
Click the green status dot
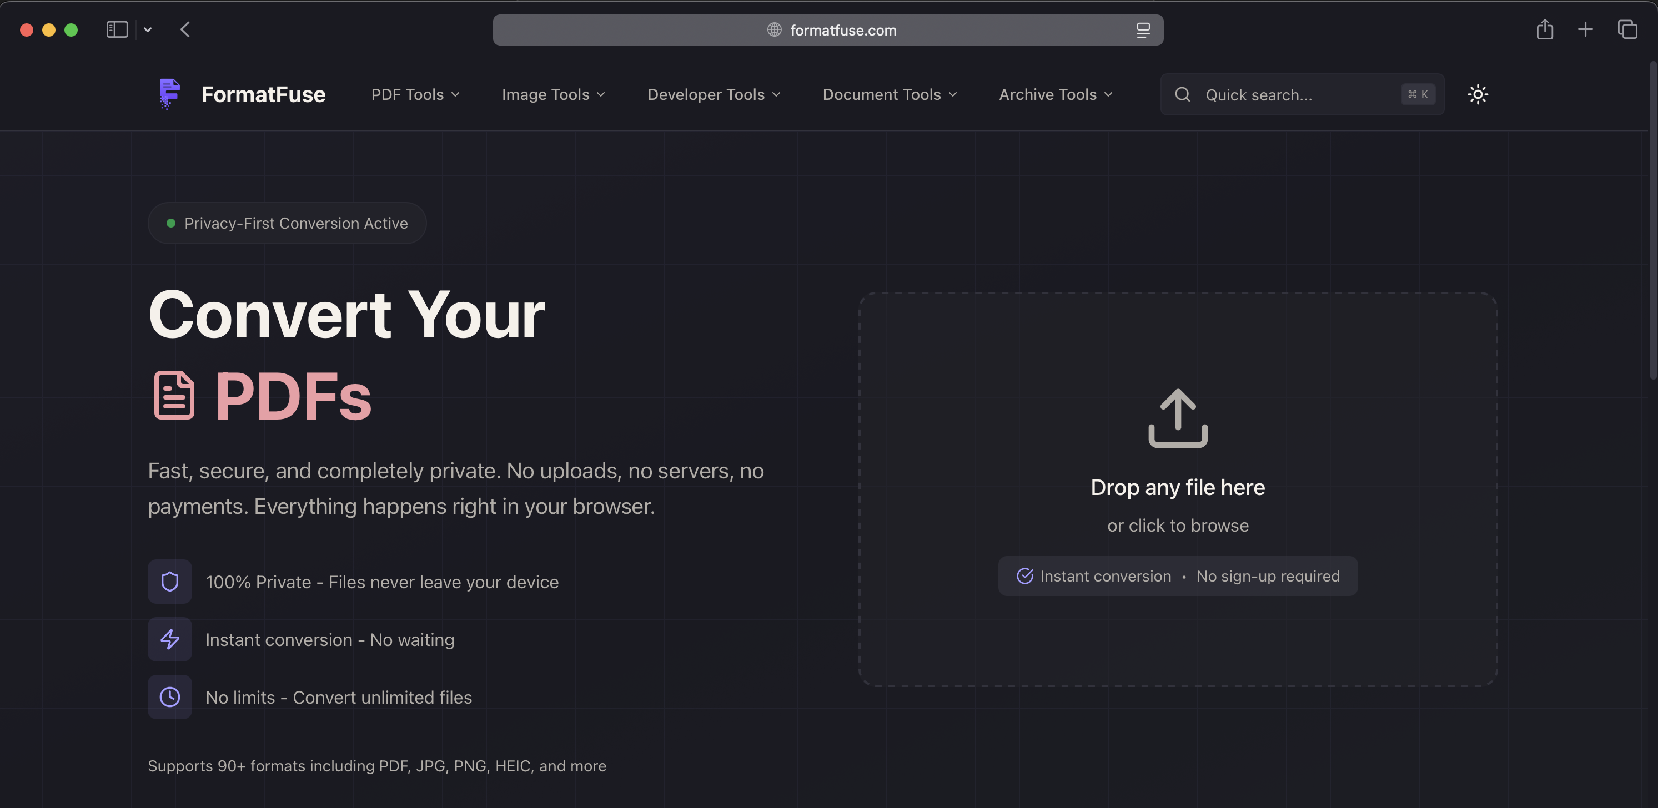pyautogui.click(x=170, y=223)
